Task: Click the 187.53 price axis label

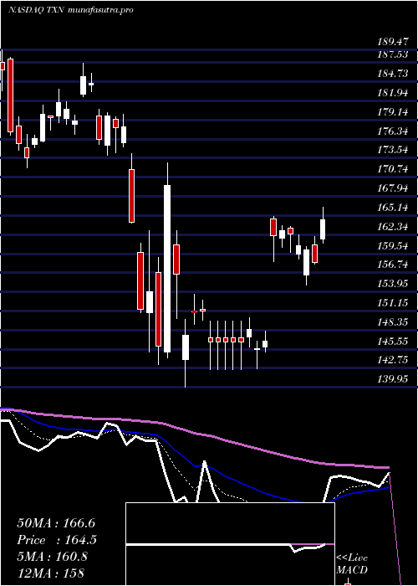Action: click(x=392, y=54)
